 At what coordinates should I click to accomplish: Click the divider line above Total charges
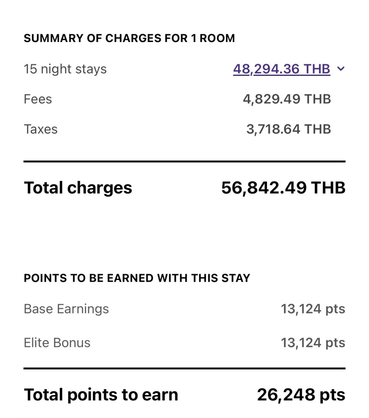tap(184, 162)
